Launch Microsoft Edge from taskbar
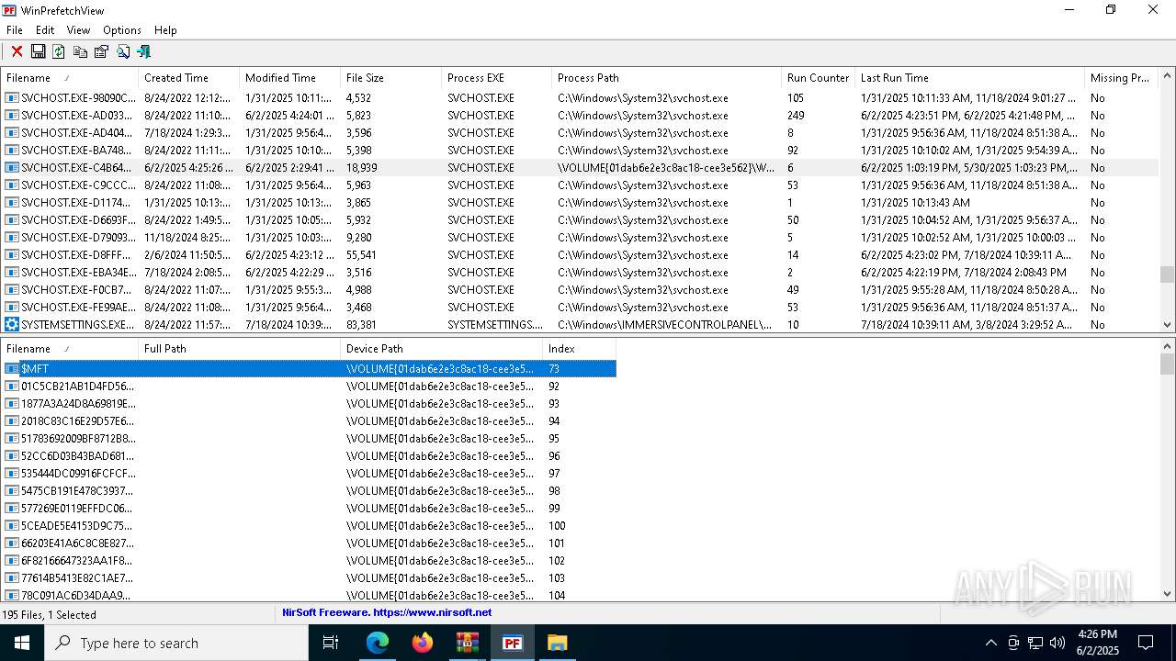1176x661 pixels. (x=378, y=643)
